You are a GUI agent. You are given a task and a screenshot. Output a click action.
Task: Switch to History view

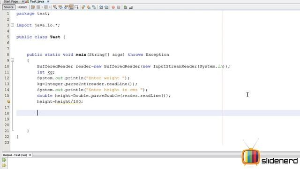(x=22, y=7)
